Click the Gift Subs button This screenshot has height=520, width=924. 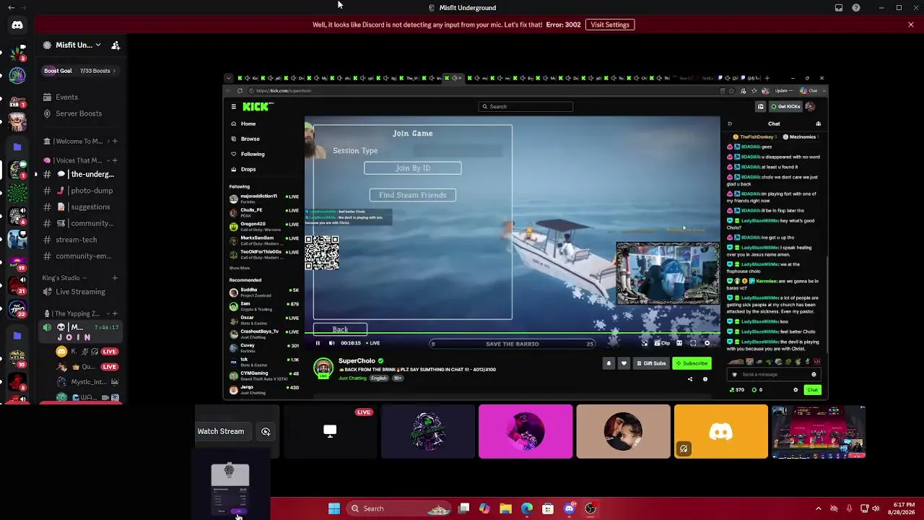pos(651,363)
